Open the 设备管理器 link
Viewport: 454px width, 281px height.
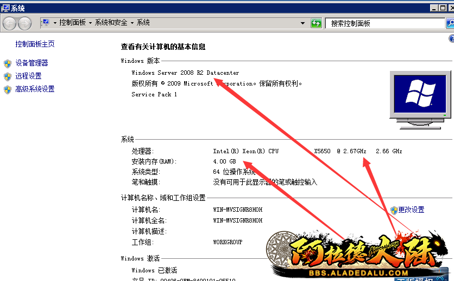point(31,63)
